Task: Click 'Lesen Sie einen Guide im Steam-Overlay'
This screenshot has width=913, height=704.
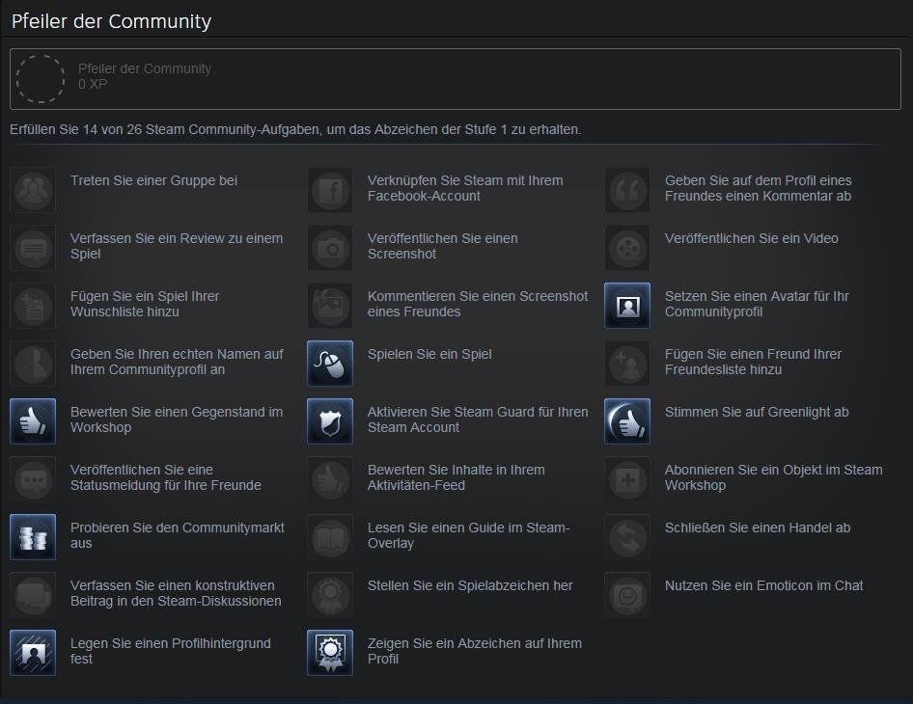Action: coord(469,535)
